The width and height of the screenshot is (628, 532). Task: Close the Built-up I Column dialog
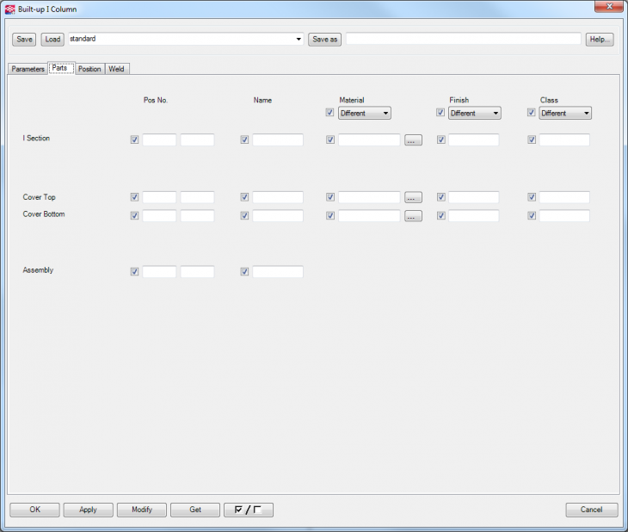(x=607, y=8)
